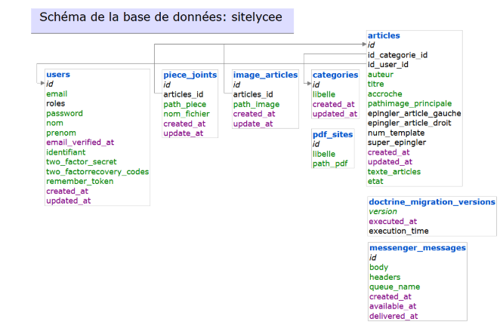Click the epingler_article_gauche column

pos(415,113)
